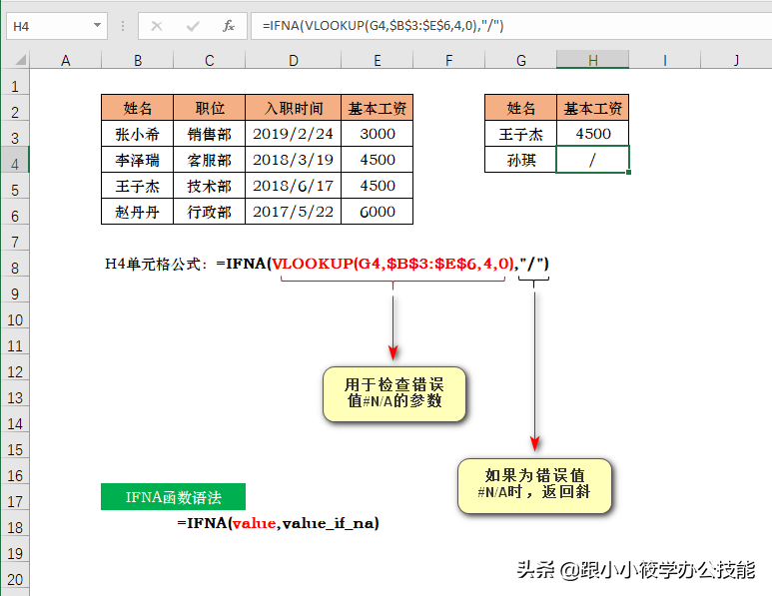The height and width of the screenshot is (596, 772).
Task: Click cell 行政部
Action: pos(210,212)
